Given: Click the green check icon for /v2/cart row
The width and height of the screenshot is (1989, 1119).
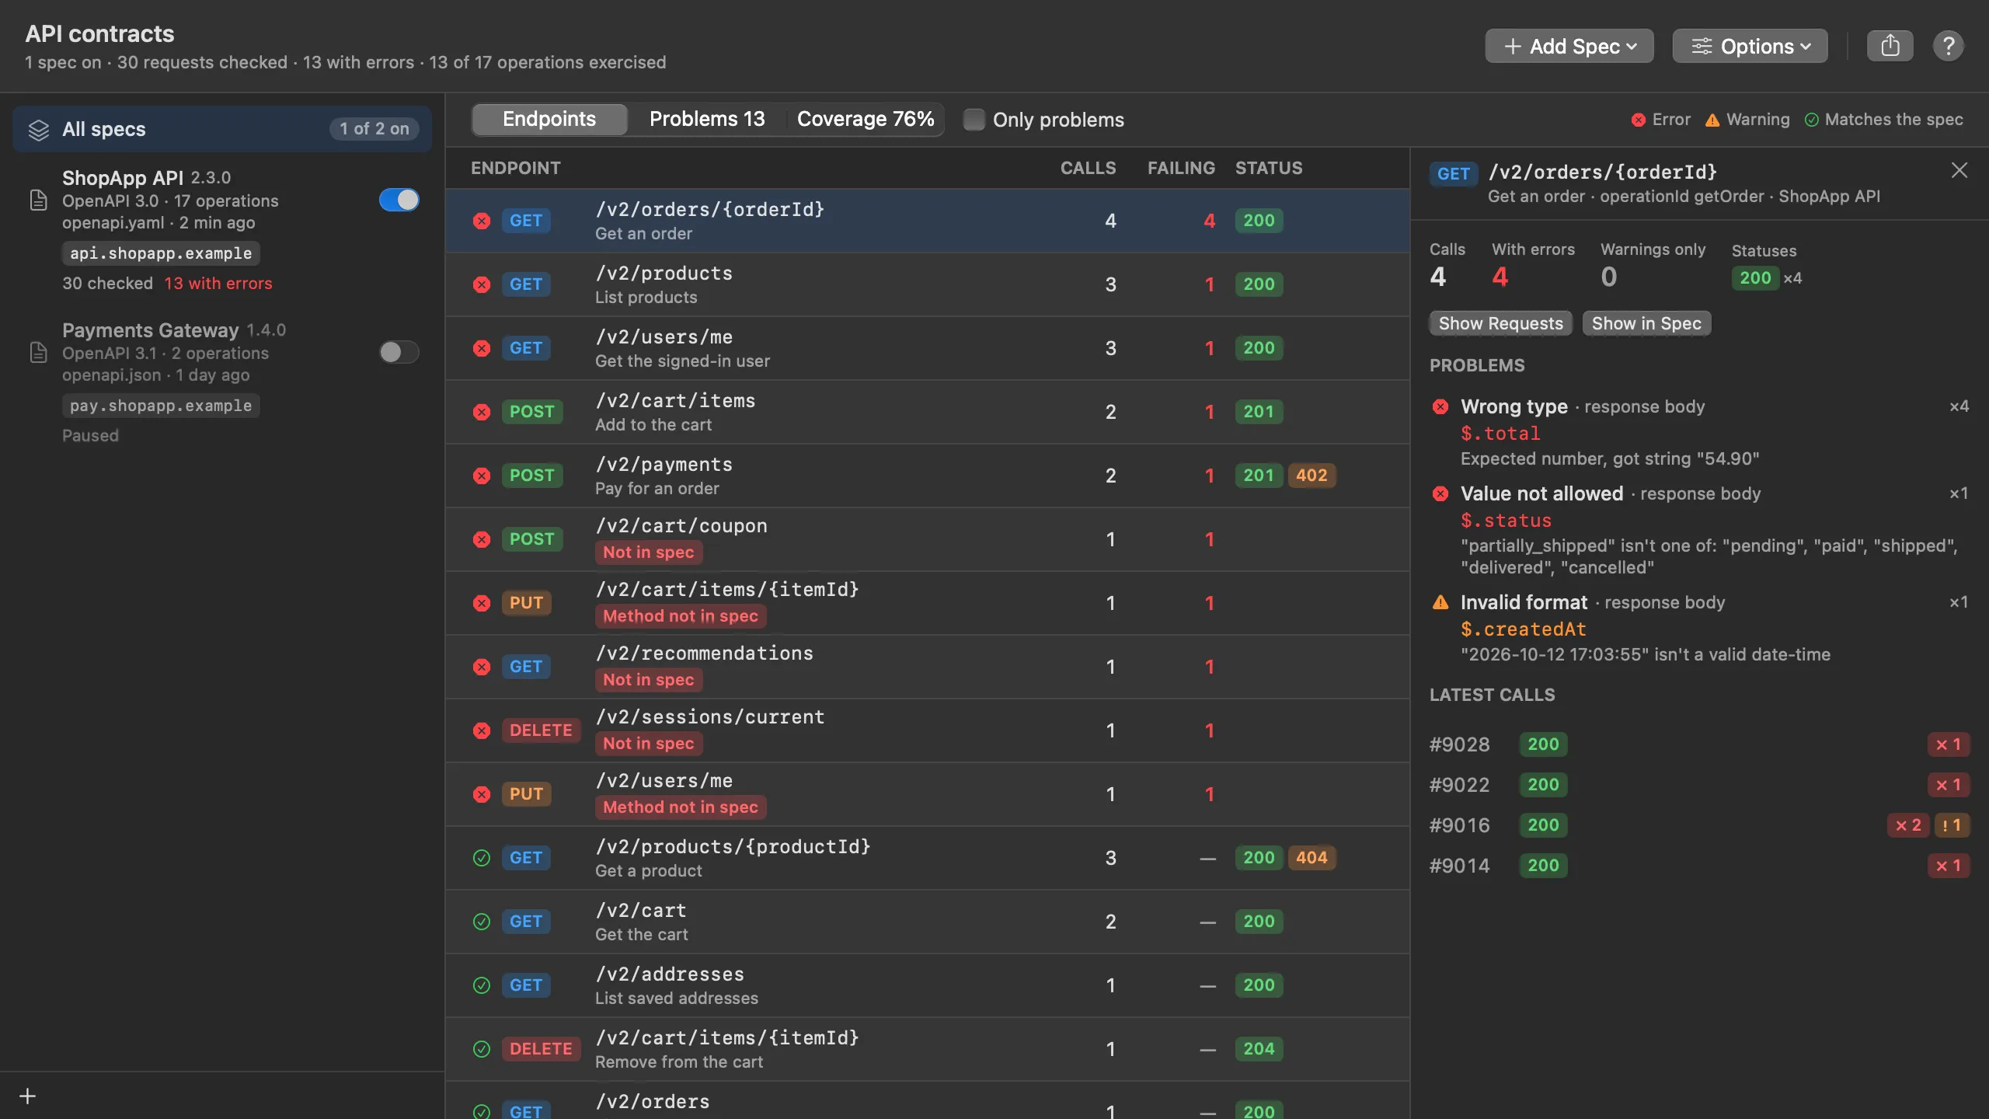Looking at the screenshot, I should (x=482, y=922).
